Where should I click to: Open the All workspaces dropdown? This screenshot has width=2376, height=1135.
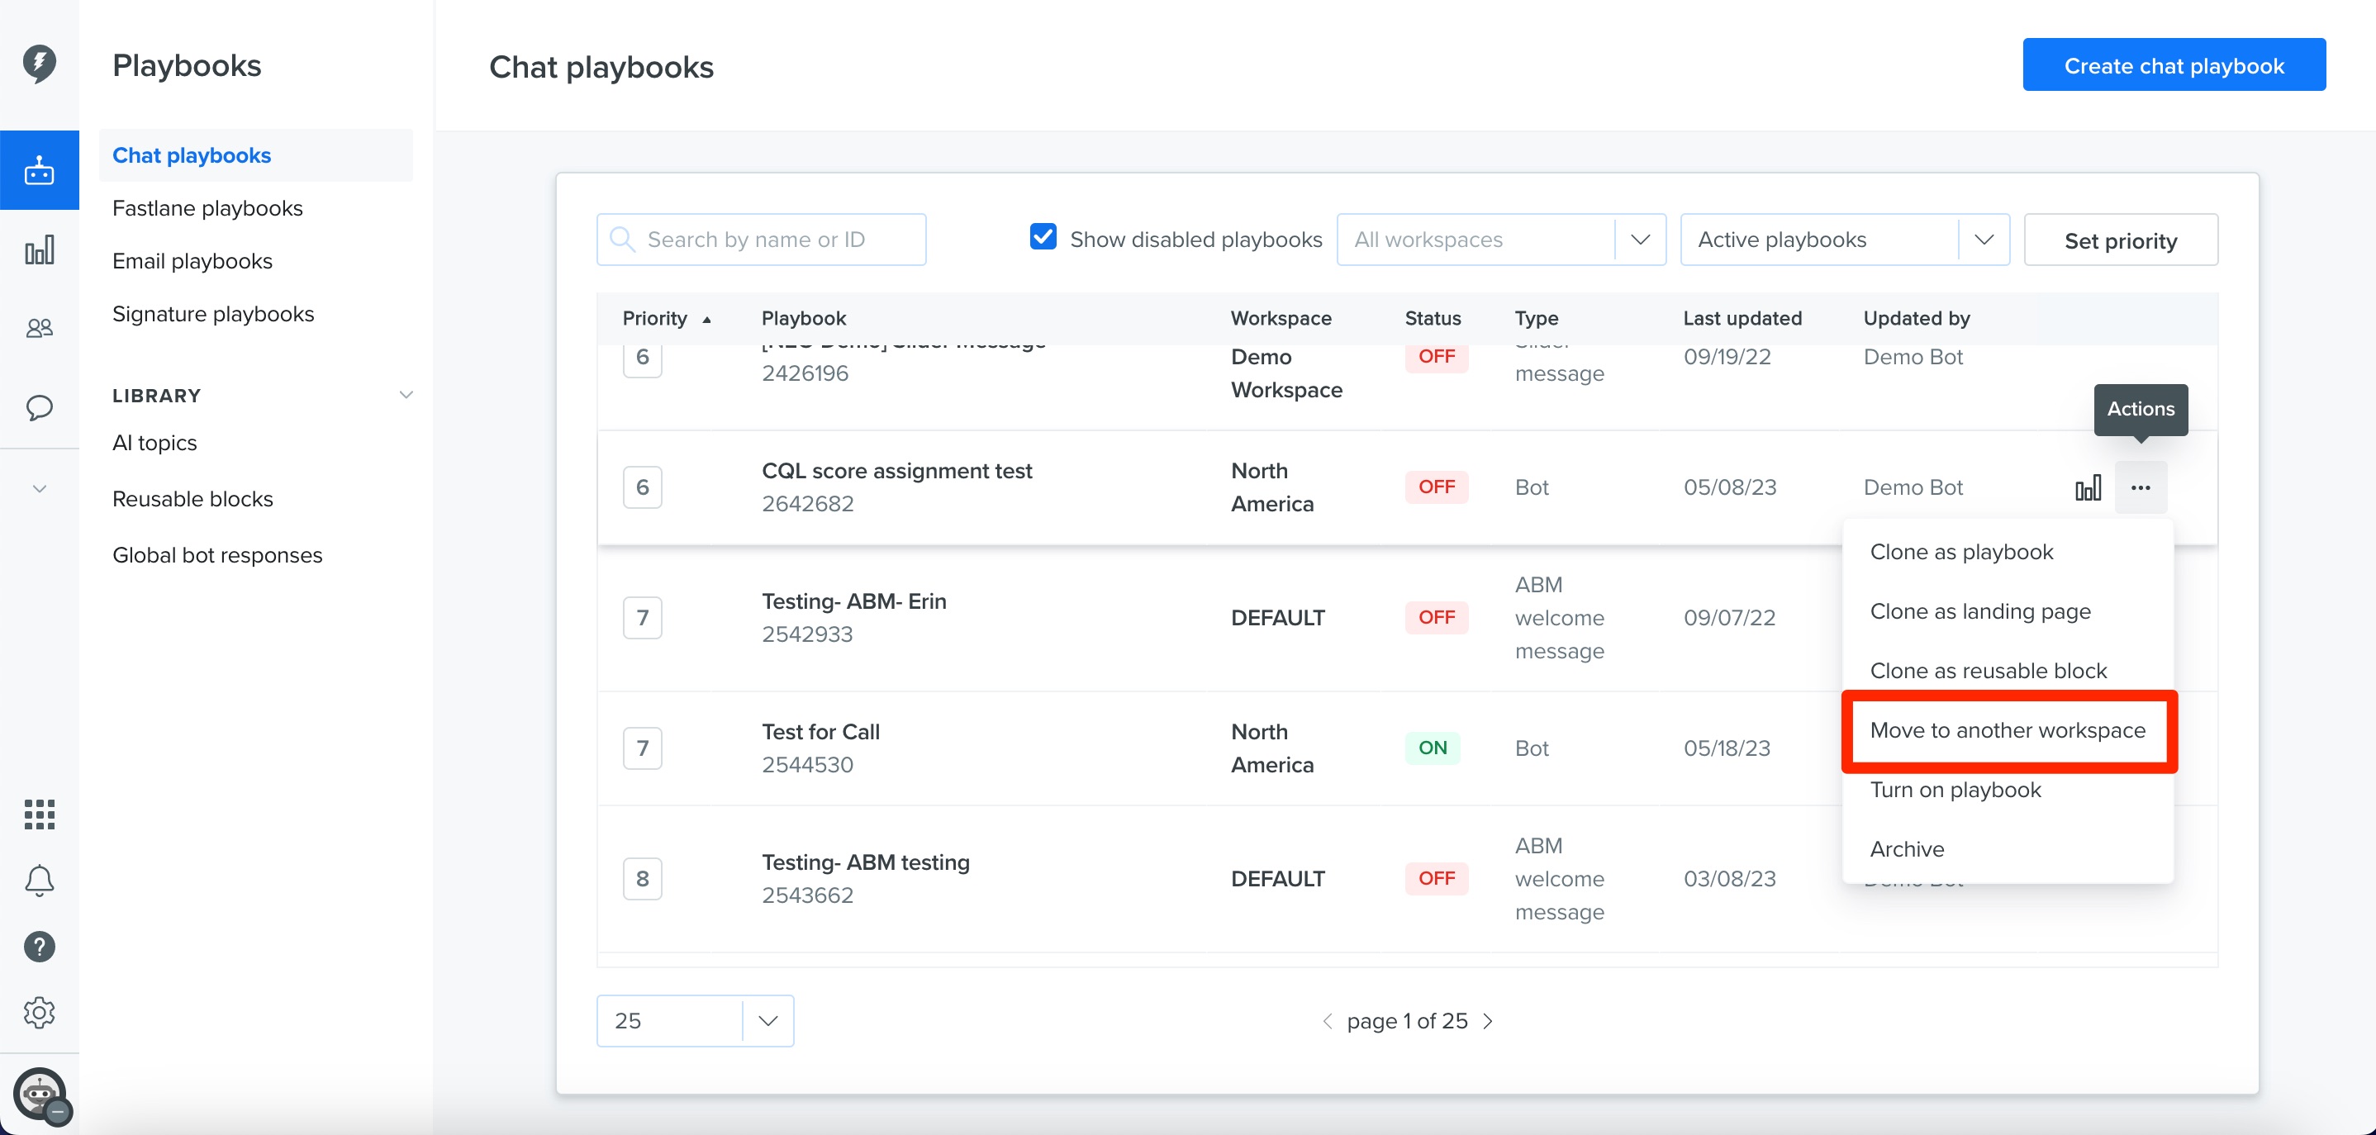[x=1500, y=240]
